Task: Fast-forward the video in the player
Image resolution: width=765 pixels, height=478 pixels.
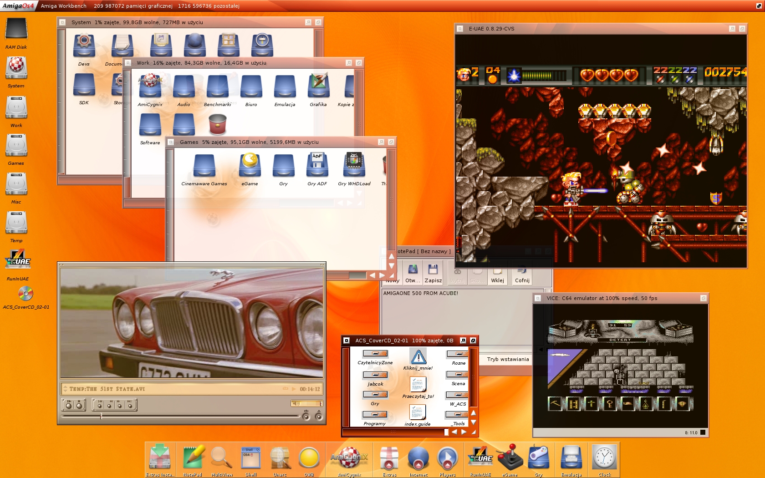Action: tap(119, 405)
